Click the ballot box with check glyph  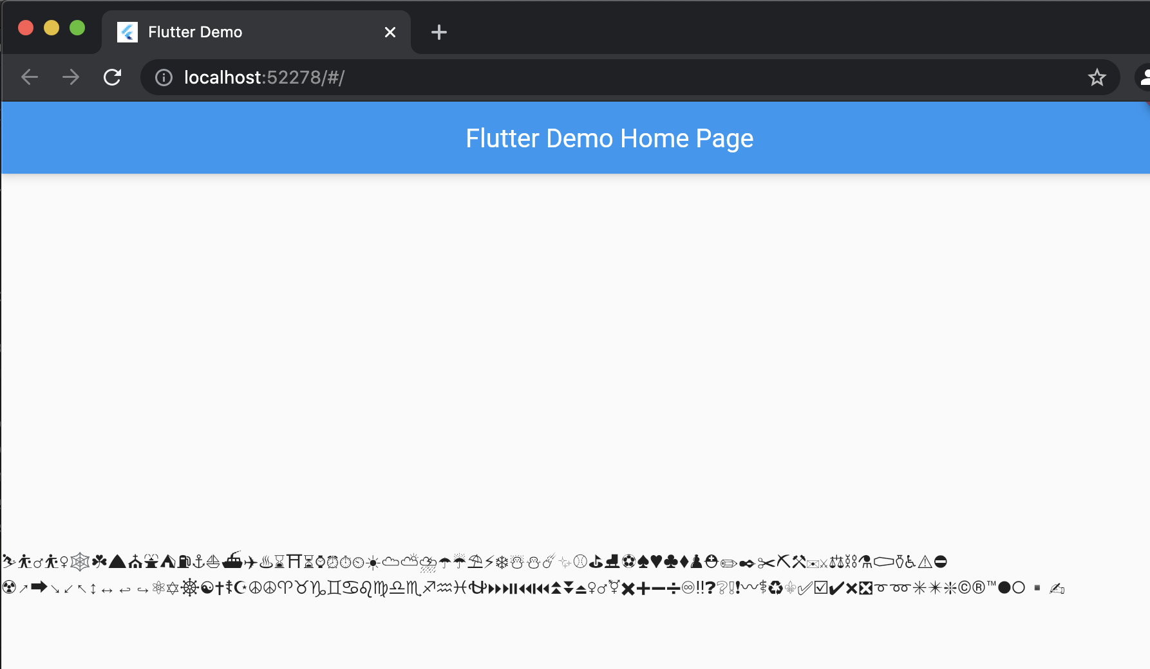pos(821,587)
